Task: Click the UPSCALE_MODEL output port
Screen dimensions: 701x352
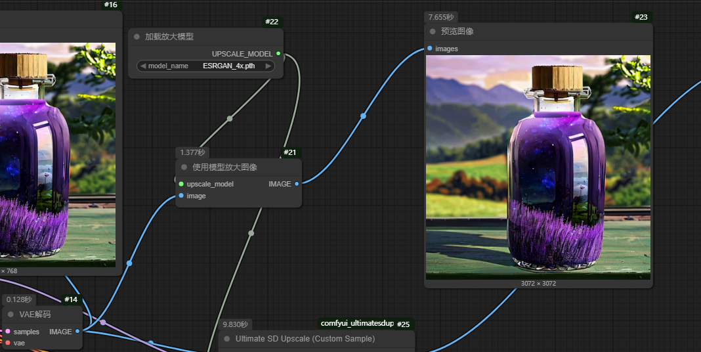Action: 278,54
